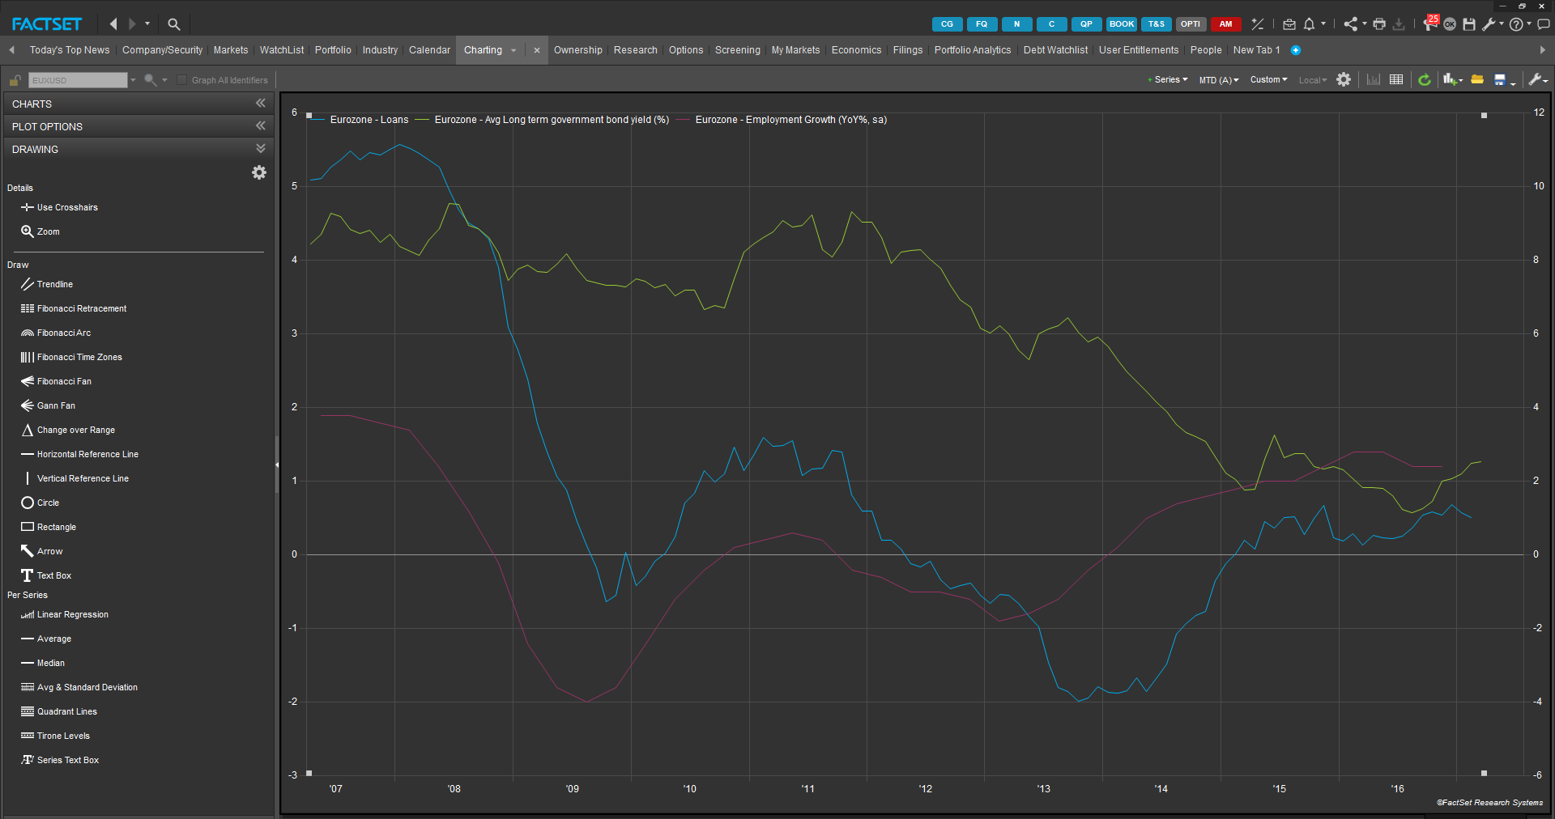Check the Graph All Identifiers box
This screenshot has width=1555, height=819.
pyautogui.click(x=182, y=80)
